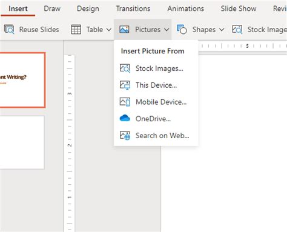Select the blank second slide thumbnail
Viewport: 287px width, 232px height.
22,142
